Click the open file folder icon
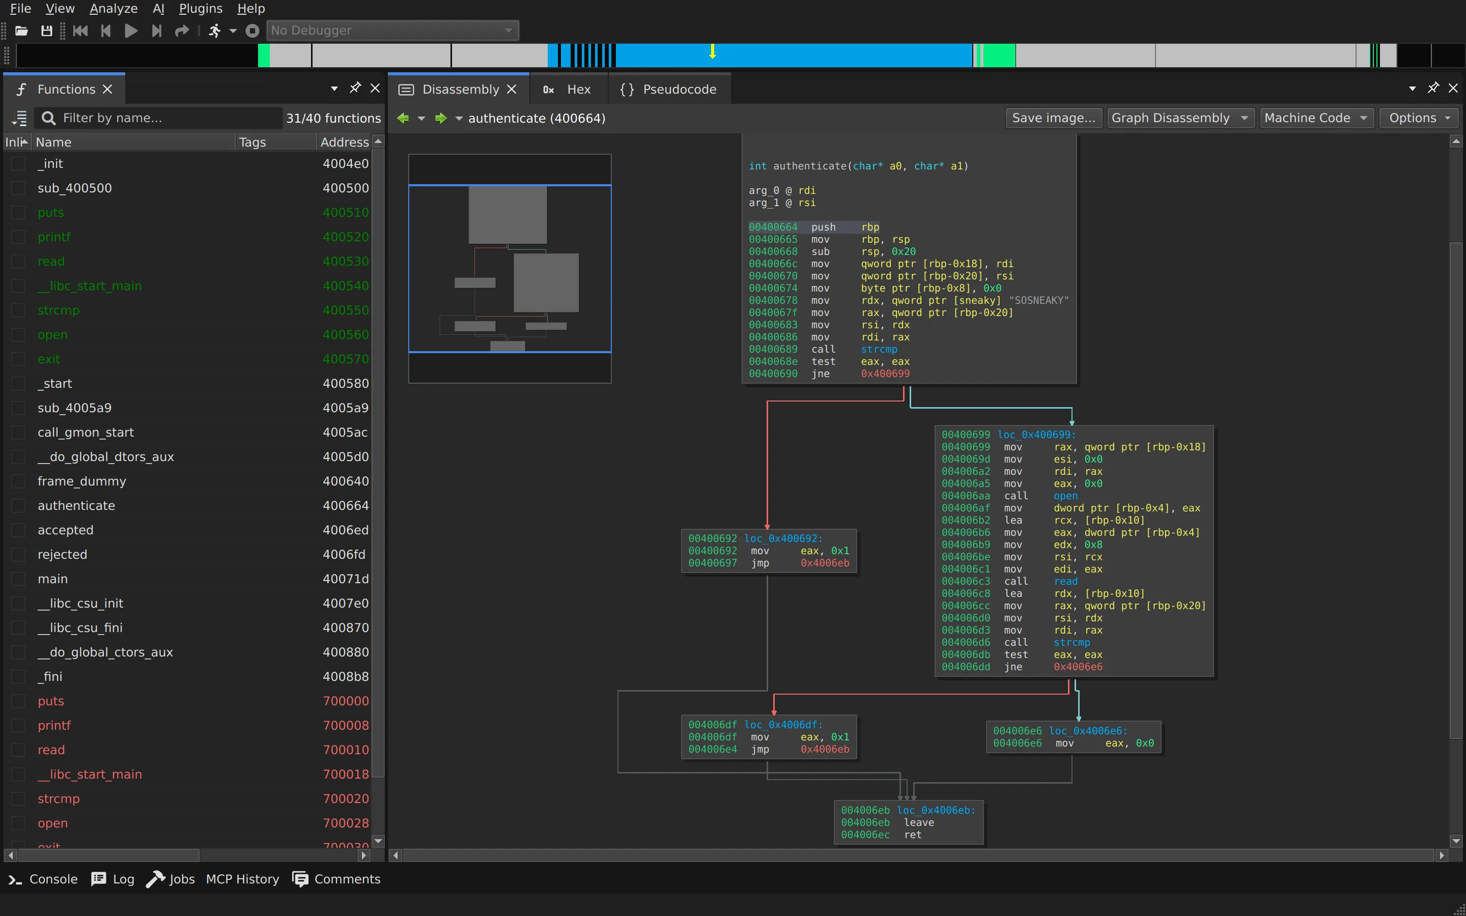The image size is (1466, 916). click(x=22, y=31)
